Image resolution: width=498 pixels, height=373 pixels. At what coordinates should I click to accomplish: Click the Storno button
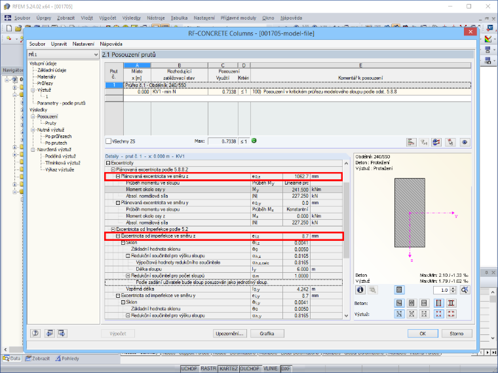point(457,334)
